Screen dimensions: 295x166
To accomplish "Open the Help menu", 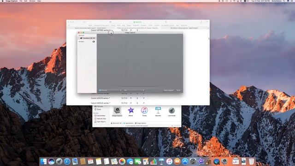I will [x=39, y=1].
